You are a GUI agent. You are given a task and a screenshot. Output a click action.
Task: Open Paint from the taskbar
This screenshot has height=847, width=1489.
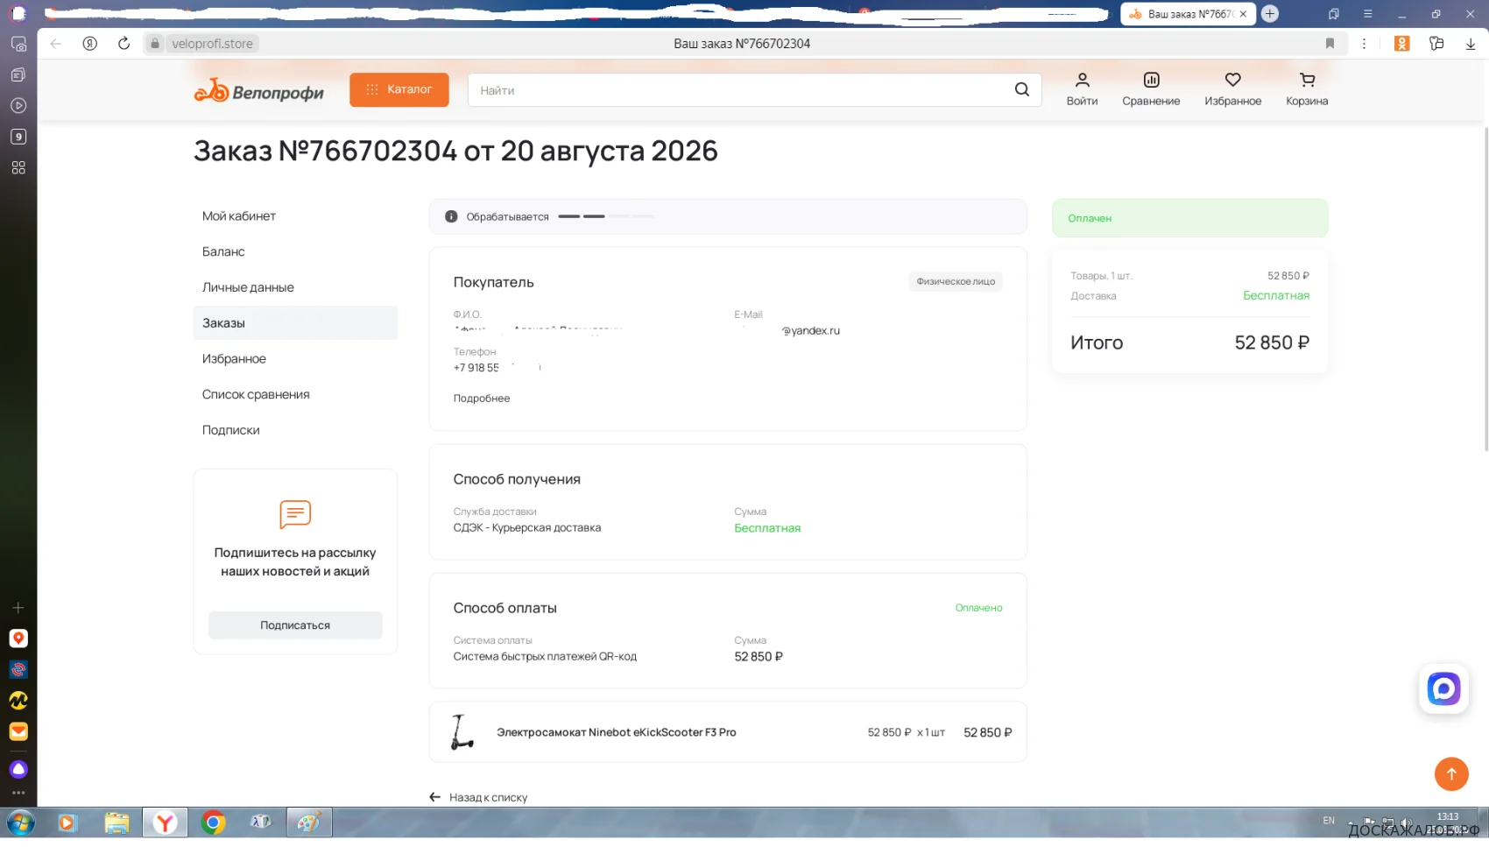pos(308,823)
